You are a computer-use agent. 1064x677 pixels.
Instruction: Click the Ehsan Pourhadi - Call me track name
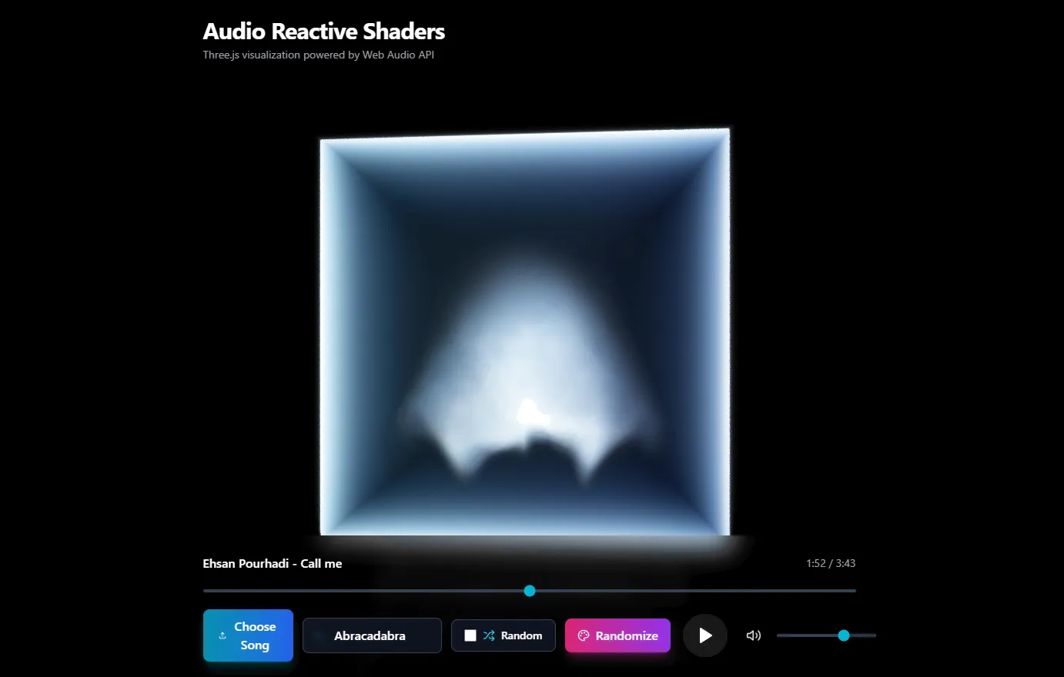(272, 563)
